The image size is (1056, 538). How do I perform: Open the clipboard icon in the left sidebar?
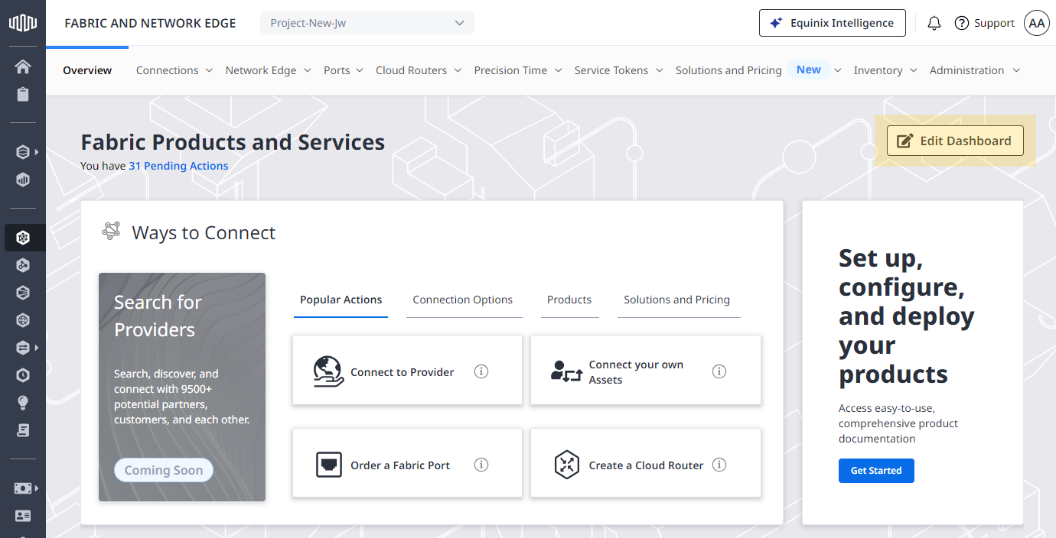tap(23, 94)
